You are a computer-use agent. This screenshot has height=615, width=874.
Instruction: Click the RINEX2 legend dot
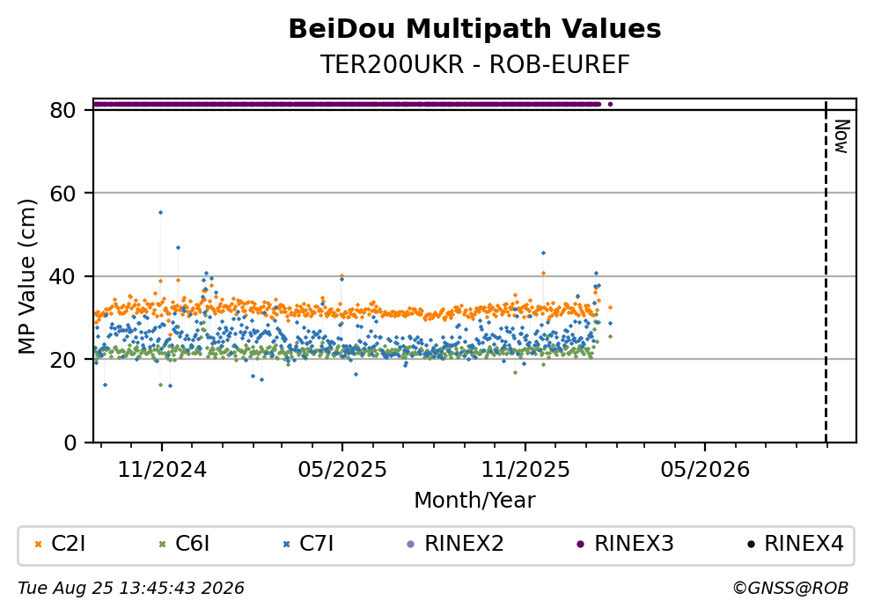tap(411, 545)
